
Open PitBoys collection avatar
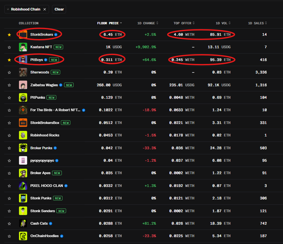pos(23,60)
